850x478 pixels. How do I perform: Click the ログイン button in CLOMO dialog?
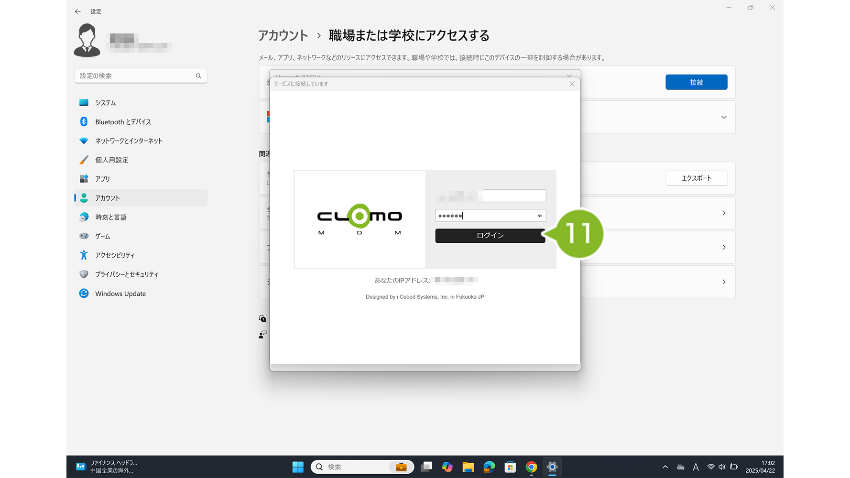click(490, 236)
